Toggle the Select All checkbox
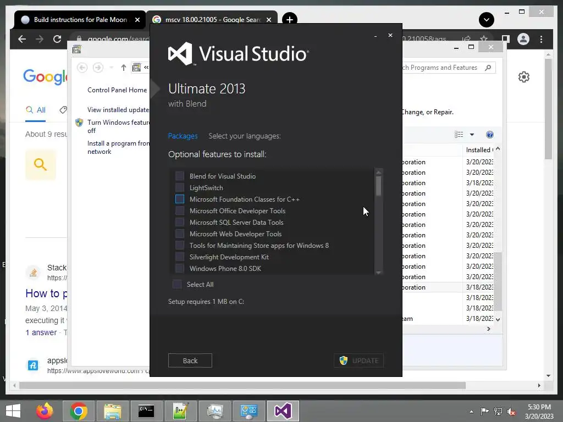 (x=177, y=284)
